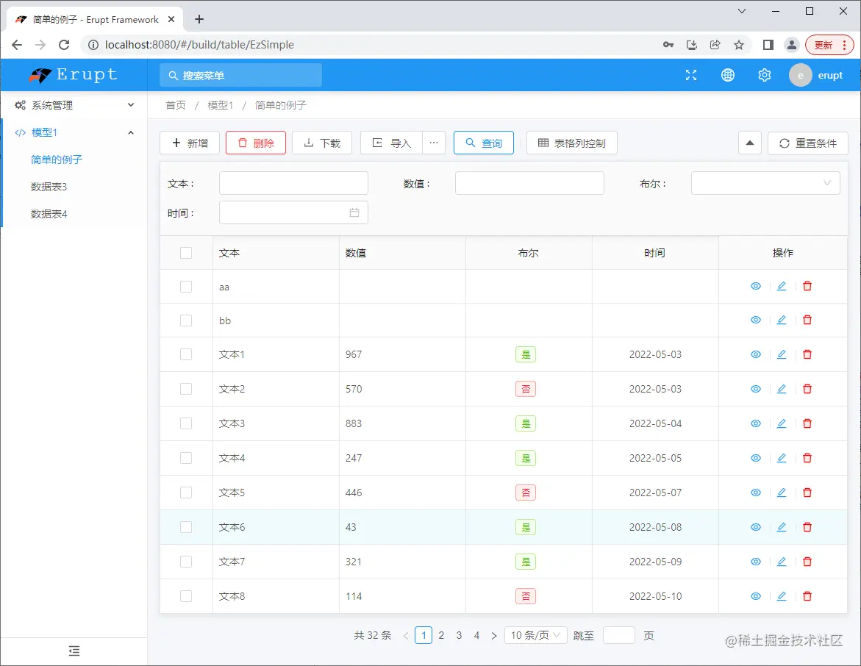Open the 10 条/页 page size dropdown

(x=535, y=635)
